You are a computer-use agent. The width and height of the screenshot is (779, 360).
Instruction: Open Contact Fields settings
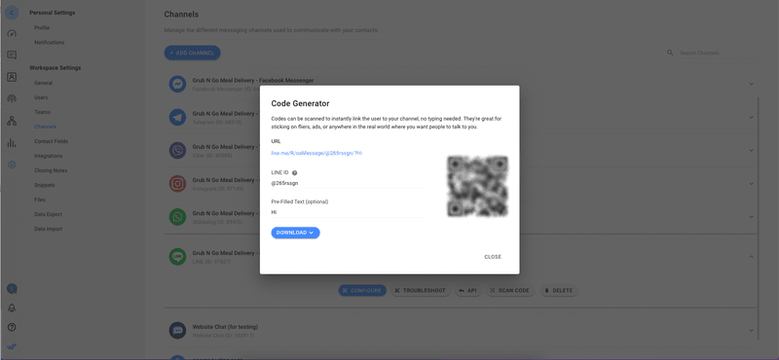coord(52,141)
